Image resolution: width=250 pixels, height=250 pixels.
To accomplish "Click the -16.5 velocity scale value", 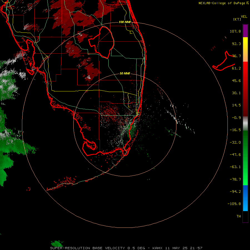I will pyautogui.click(x=235, y=130).
